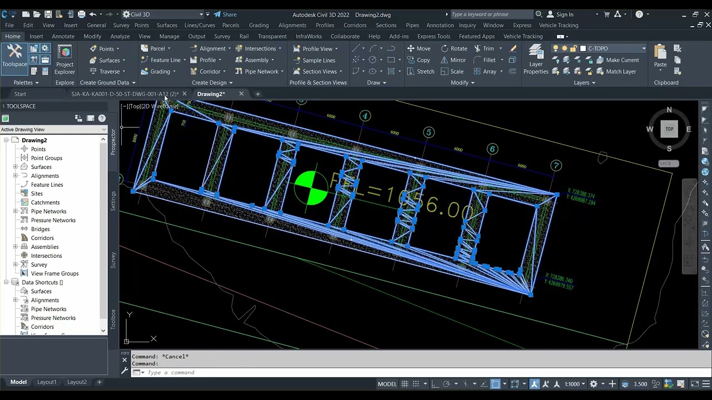Collapse the Data Shortcuts node
Viewport: 712px width, 400px height.
pyautogui.click(x=6, y=282)
